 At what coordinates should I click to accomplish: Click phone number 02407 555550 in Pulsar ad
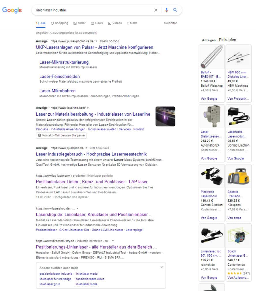109,41
